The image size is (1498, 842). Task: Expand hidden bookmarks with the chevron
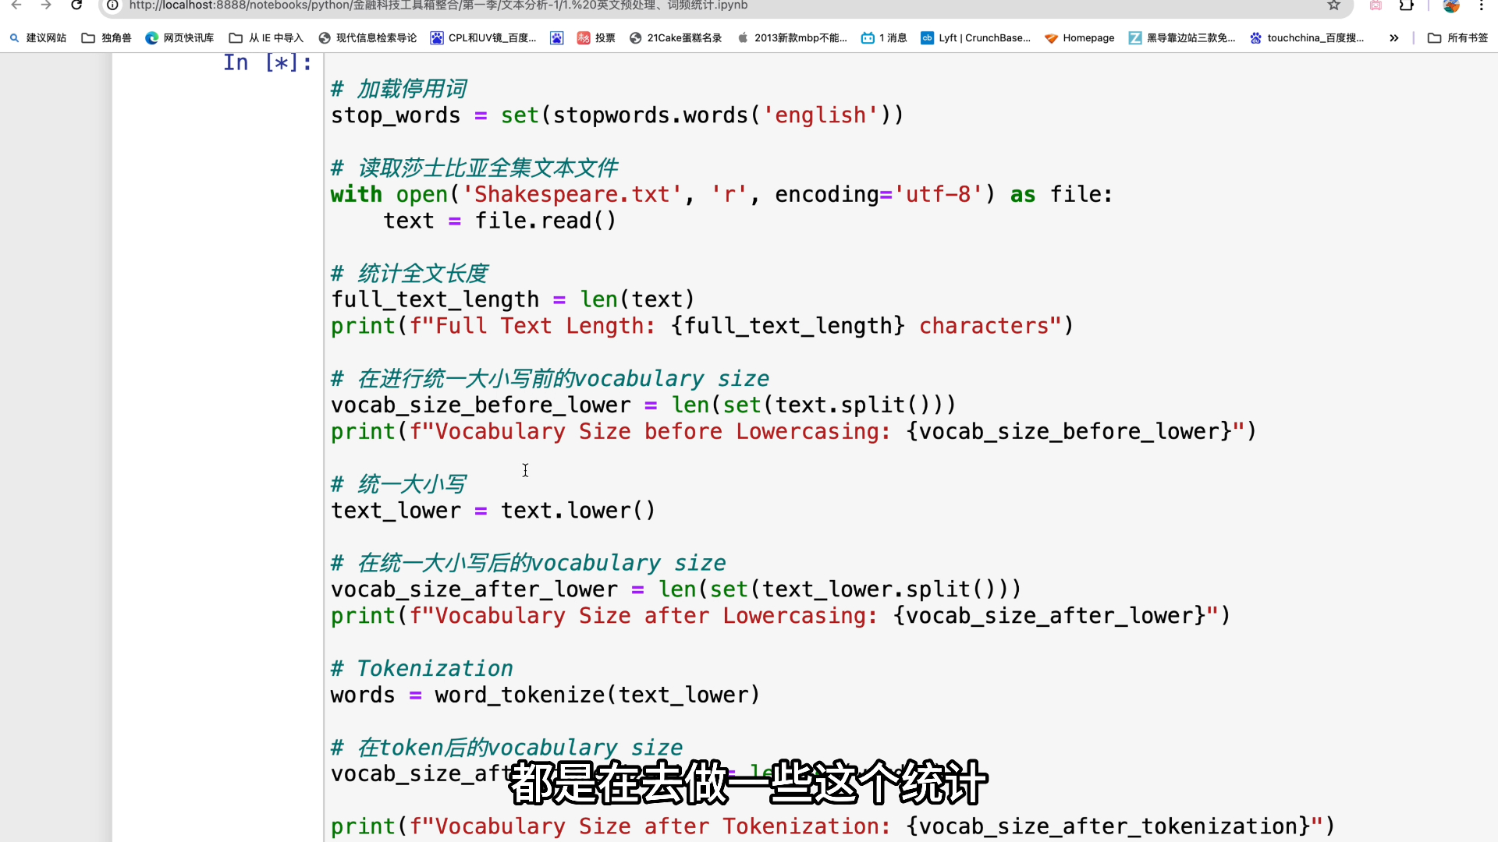1393,37
